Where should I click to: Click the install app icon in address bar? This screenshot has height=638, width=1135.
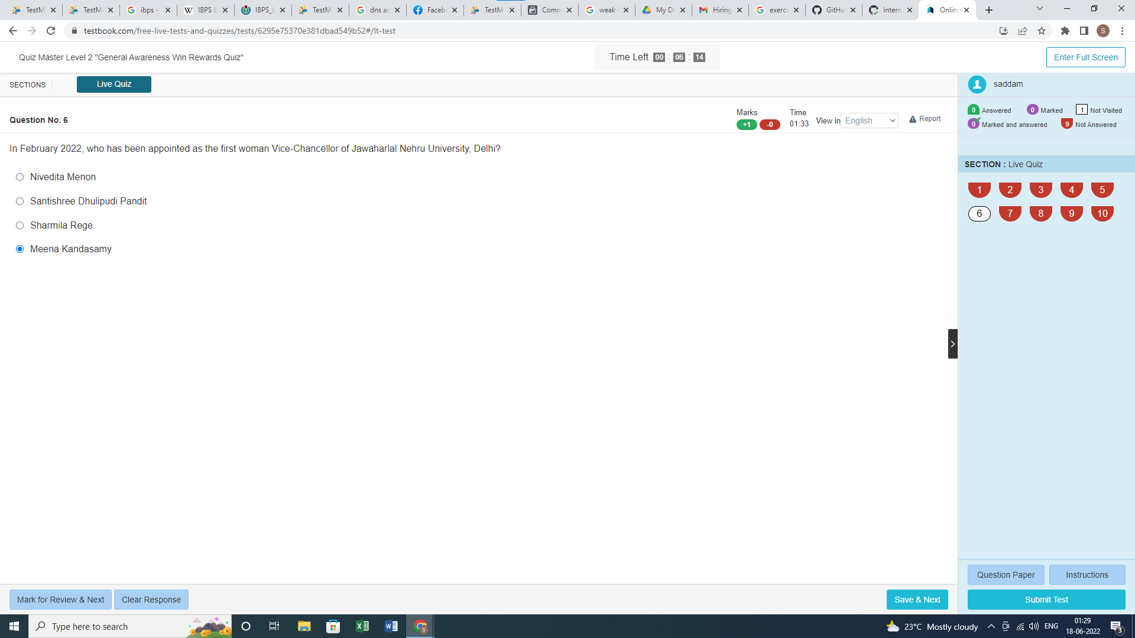coord(1003,31)
